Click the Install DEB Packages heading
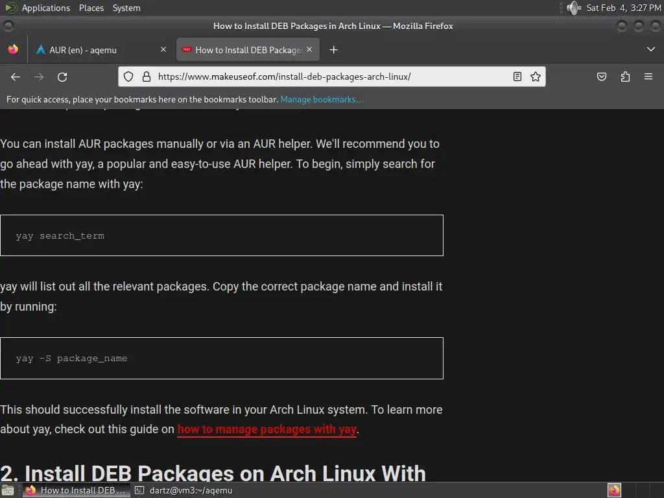The image size is (664, 498). (213, 473)
